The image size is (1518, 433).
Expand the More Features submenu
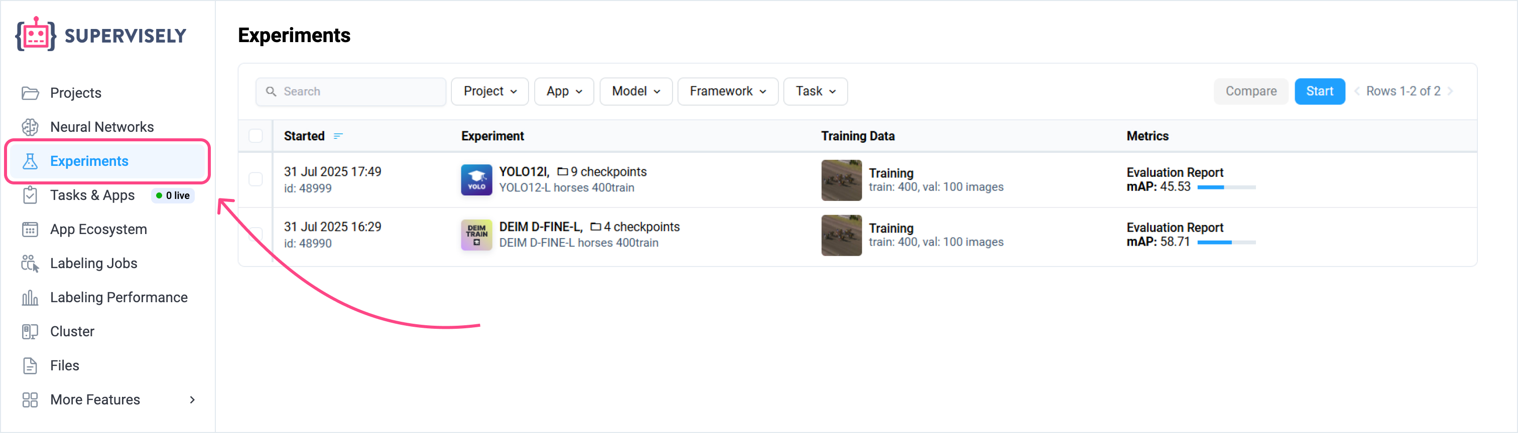(192, 400)
